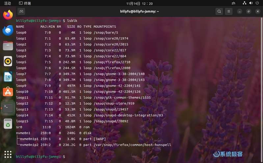Open the Terminal app menu in top bar
The width and height of the screenshot is (263, 163).
pos(25,3)
